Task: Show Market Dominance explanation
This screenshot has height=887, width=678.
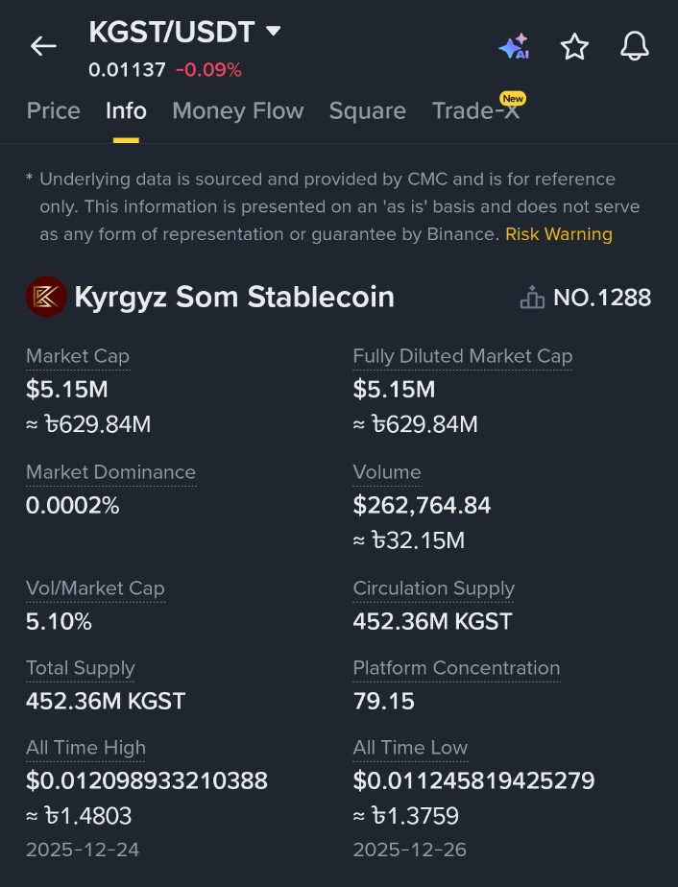Action: pyautogui.click(x=110, y=472)
